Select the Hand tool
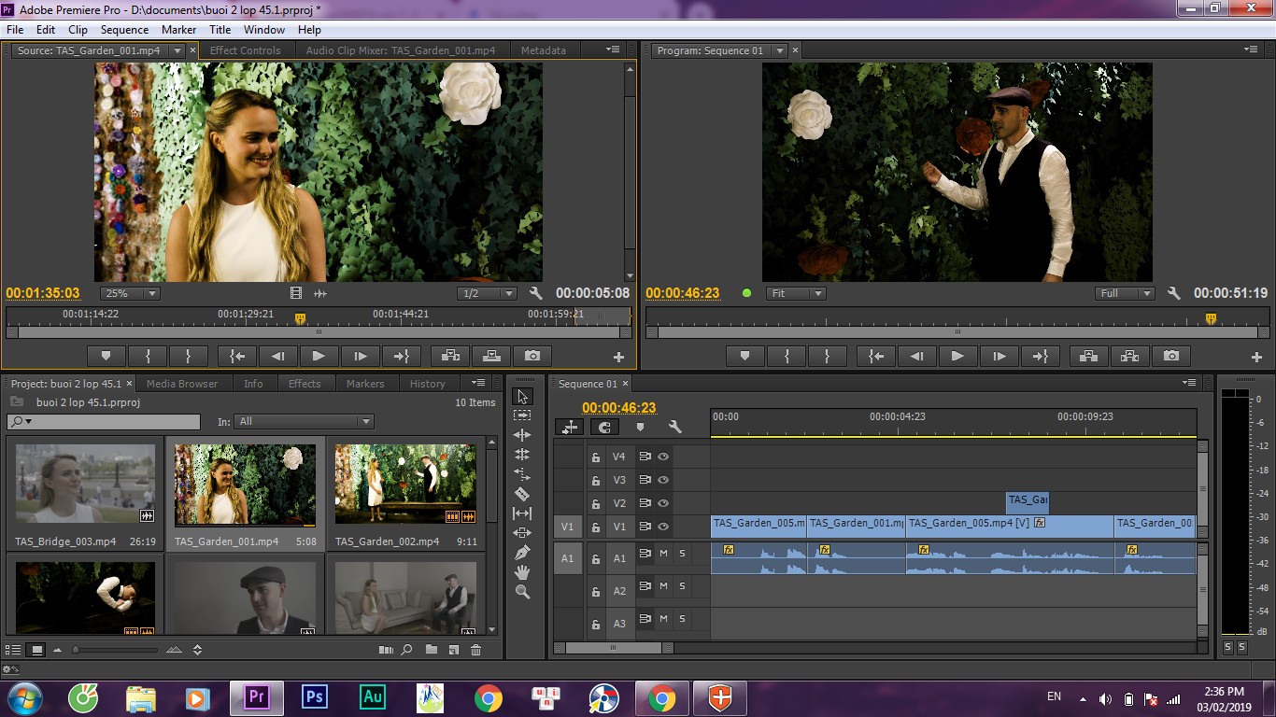The height and width of the screenshot is (717, 1276). point(522,572)
